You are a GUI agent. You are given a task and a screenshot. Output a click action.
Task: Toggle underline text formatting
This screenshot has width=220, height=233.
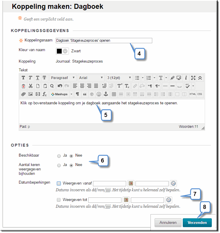point(38,78)
